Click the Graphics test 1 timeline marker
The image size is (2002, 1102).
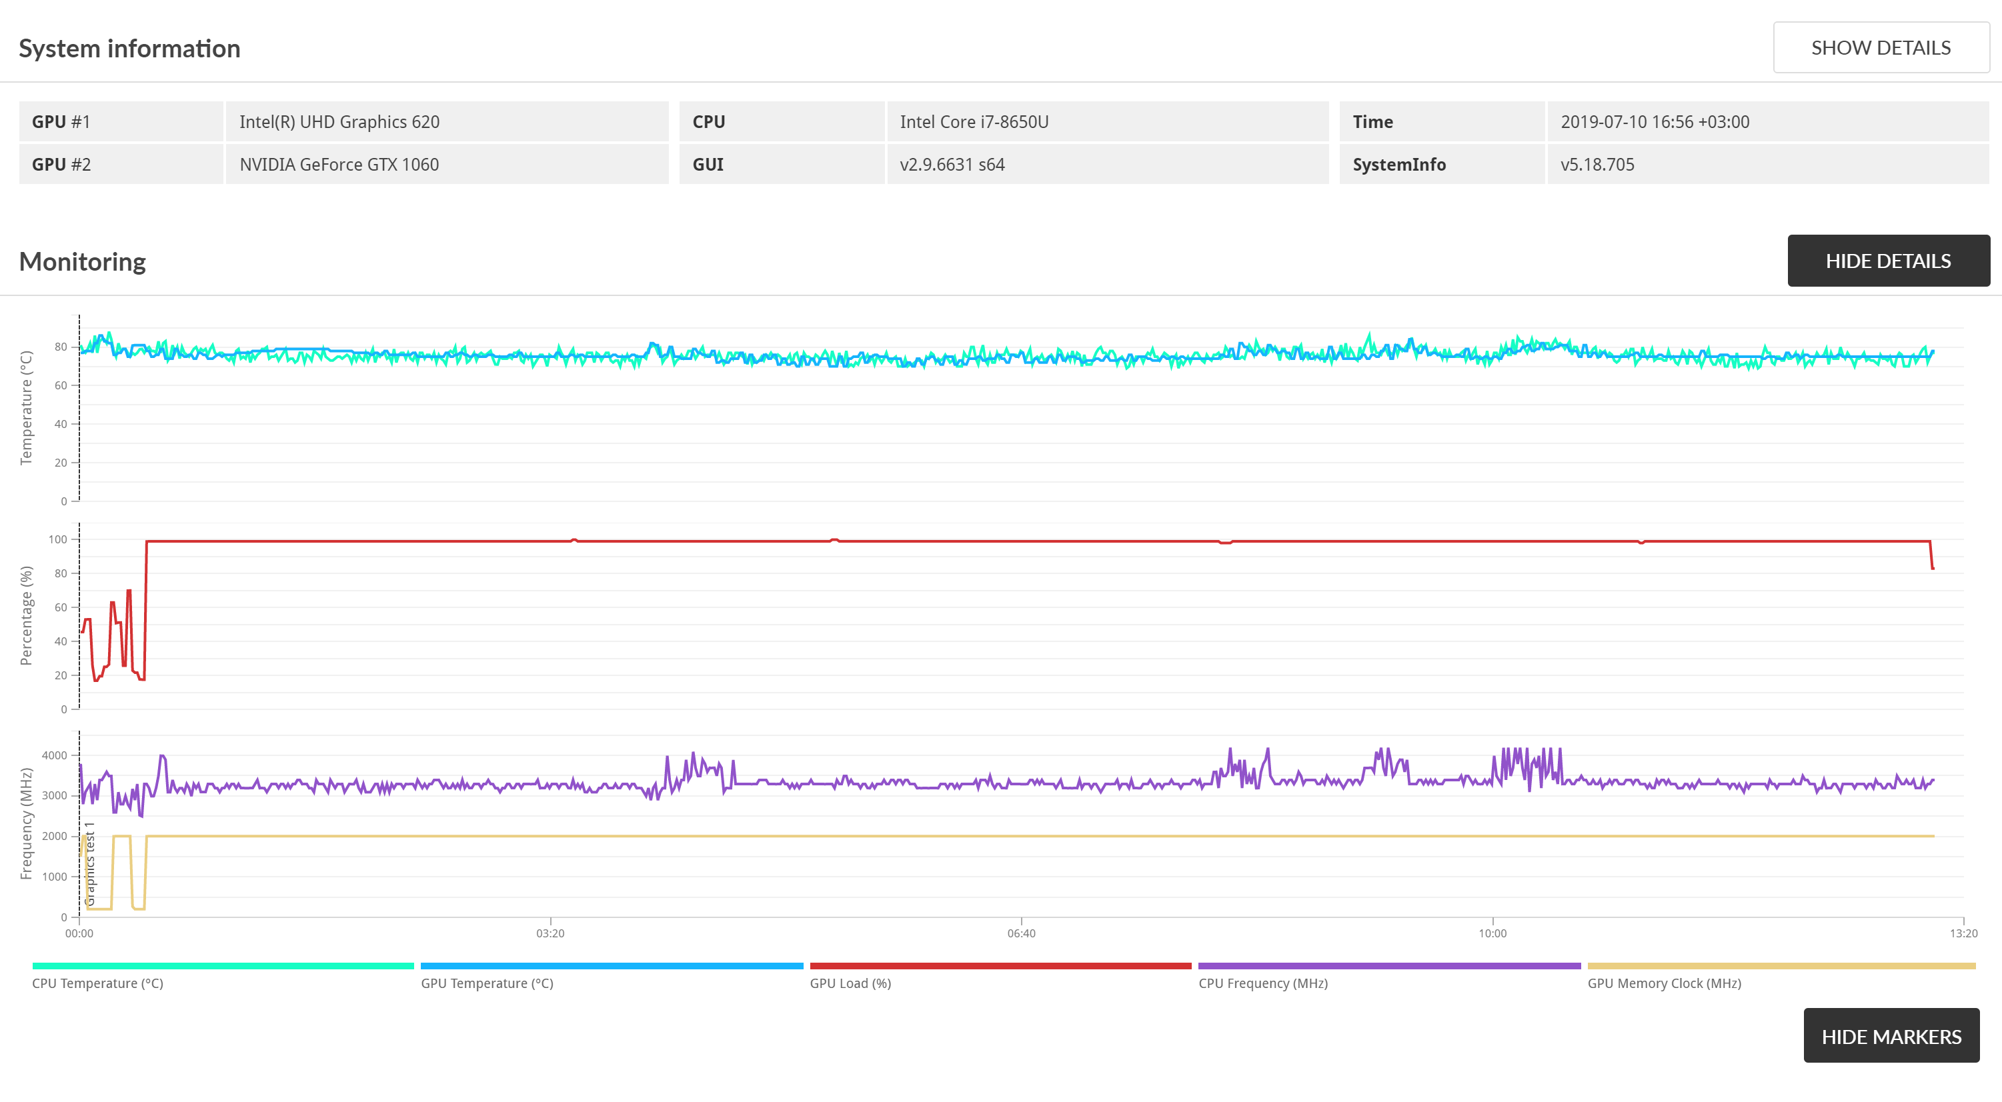(x=89, y=863)
